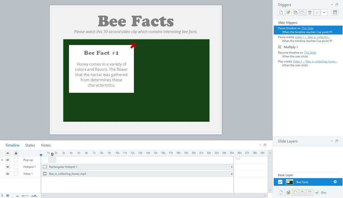The image size is (343, 198).
Task: Expand the Pop-up group in timeline
Action: [x=2, y=160]
